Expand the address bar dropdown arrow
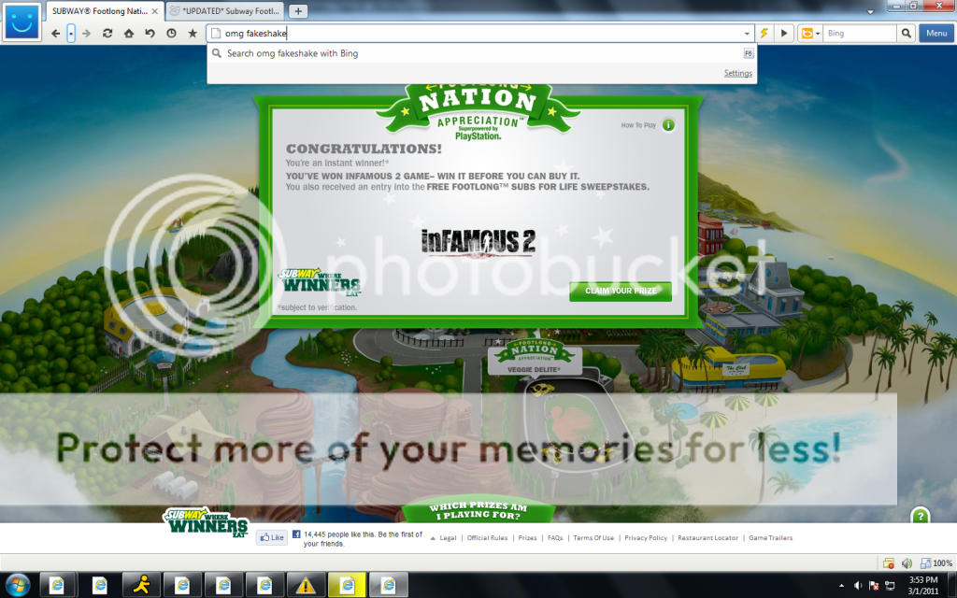 [x=747, y=34]
